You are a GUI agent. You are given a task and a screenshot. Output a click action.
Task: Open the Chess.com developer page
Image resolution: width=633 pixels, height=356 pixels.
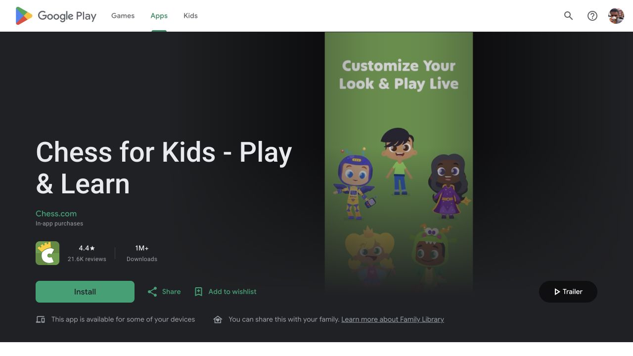point(56,214)
